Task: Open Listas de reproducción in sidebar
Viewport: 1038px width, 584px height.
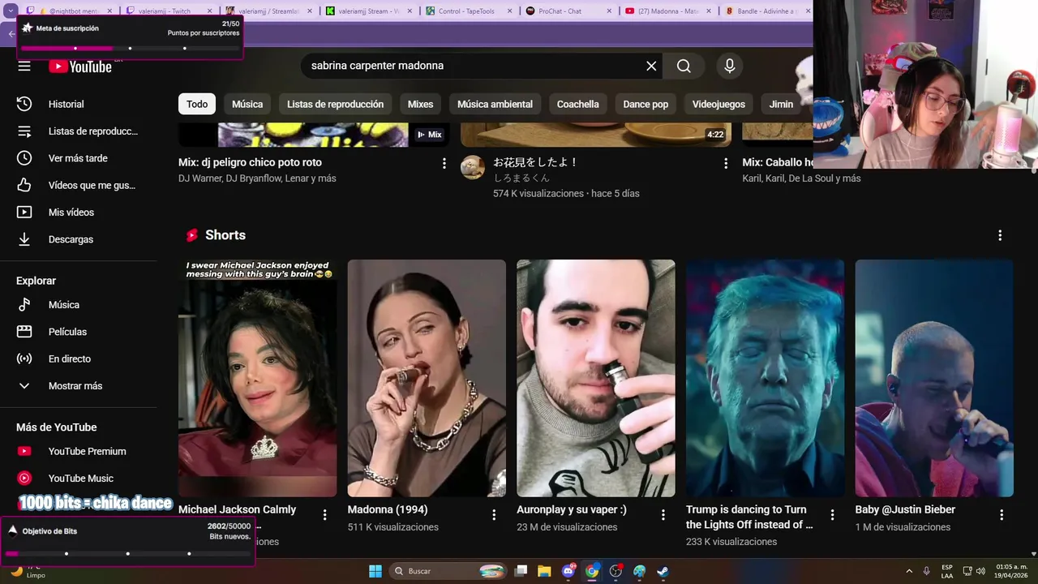Action: point(79,131)
